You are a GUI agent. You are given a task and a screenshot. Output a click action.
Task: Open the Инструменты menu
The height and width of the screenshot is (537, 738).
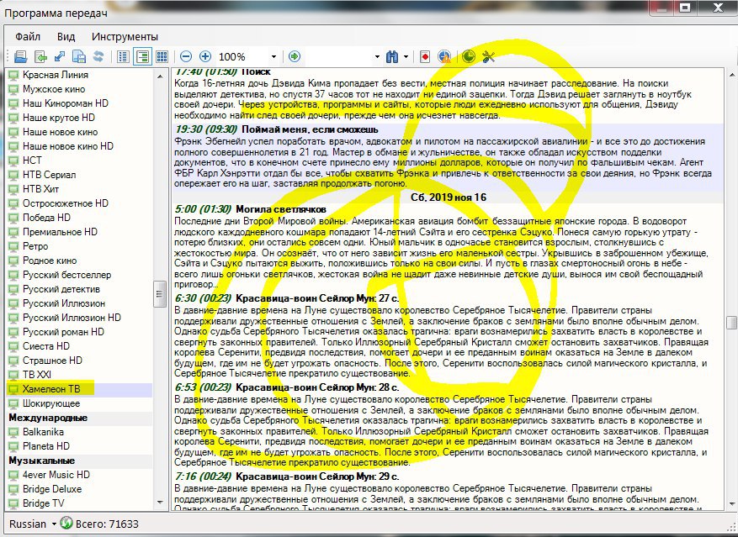[125, 37]
